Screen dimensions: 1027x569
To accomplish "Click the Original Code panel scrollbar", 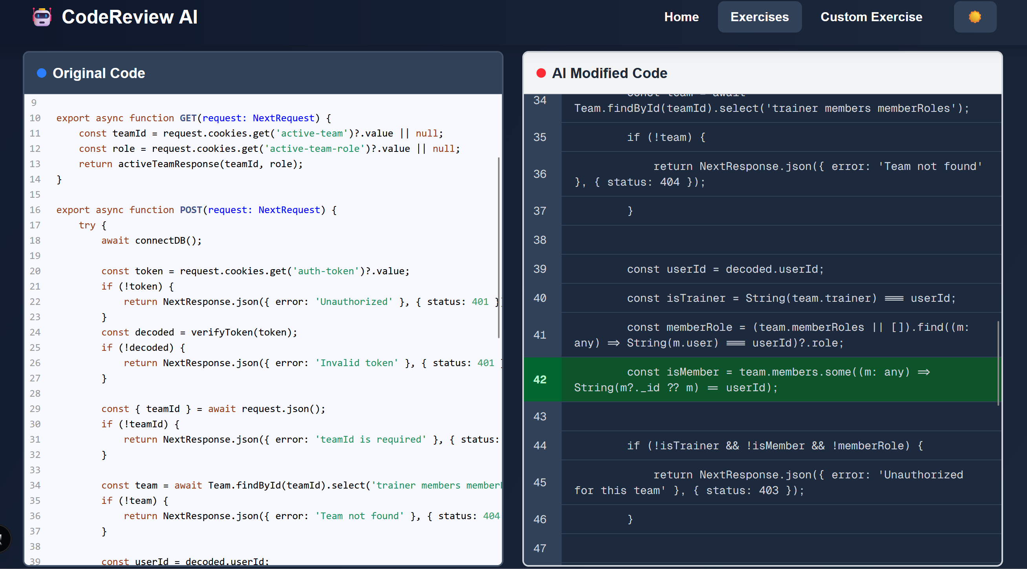I will tap(498, 247).
